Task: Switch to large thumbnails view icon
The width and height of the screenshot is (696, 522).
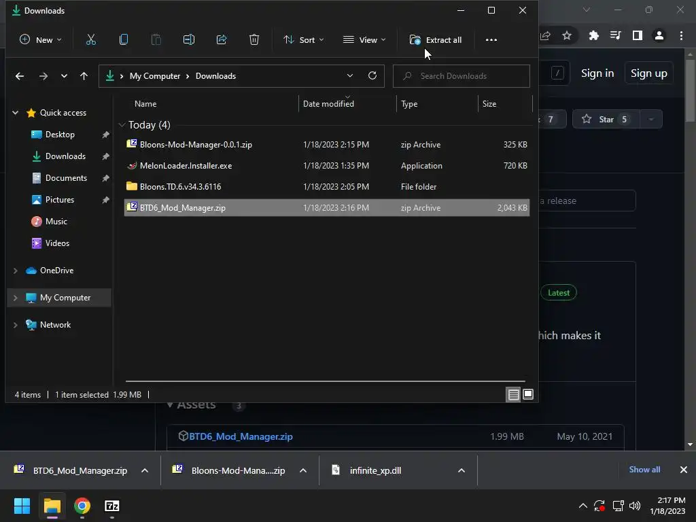Action: pos(528,395)
